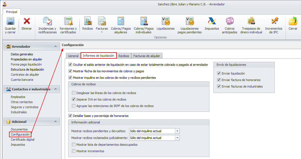Enable Mostrar incrementos checkbox
This screenshot has height=159, width=301.
[73, 151]
